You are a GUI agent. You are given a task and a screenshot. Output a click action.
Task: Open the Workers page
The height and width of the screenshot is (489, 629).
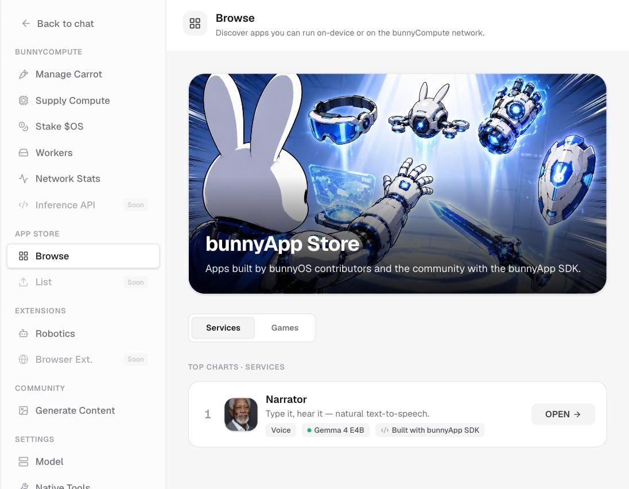tap(83, 153)
